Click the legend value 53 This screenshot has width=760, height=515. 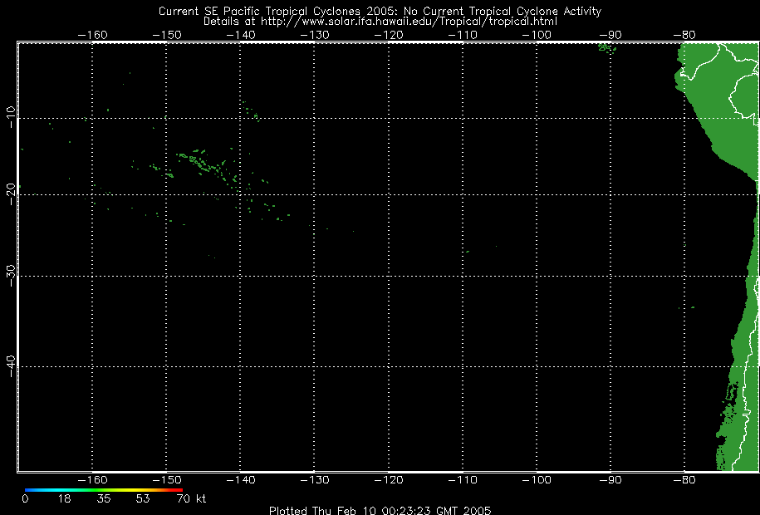(x=143, y=498)
